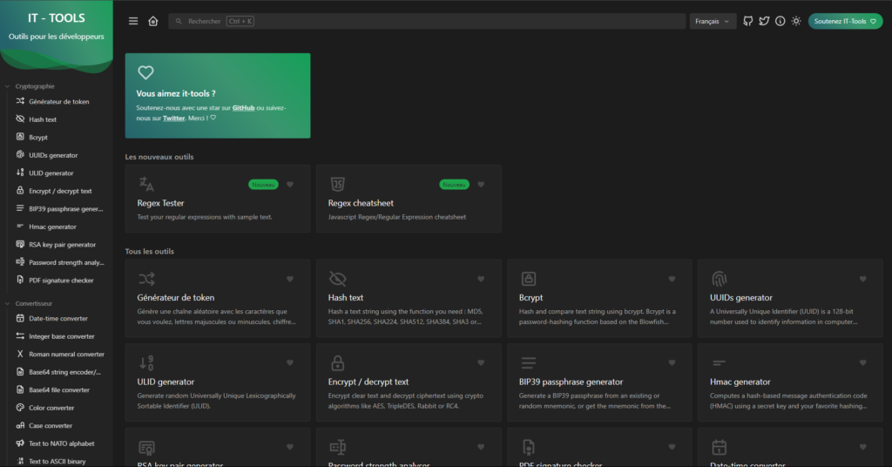Click the Integer base converter sidebar icon
This screenshot has height=467, width=892.
point(20,335)
